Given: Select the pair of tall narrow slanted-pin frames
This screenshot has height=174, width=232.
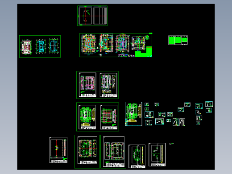Looking at the screenshot, I should pyautogui.click(x=179, y=122).
